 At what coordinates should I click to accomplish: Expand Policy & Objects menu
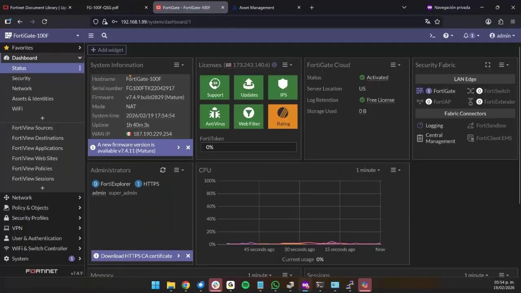coord(42,208)
